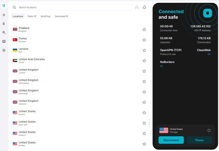Image resolution: width=219 pixels, height=151 pixels.
Task: Click the large US flag for Chicago
Action: 164,130
